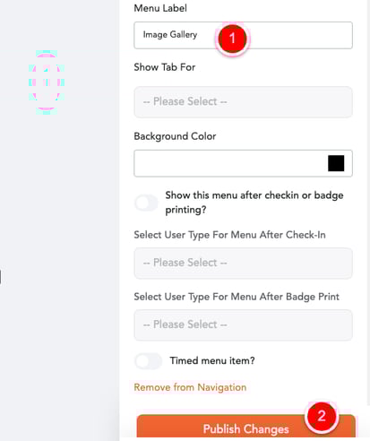Click the faint icon in the left sidebar

47,82
